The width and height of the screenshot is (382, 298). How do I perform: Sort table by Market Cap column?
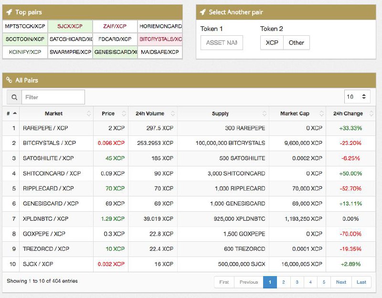tap(297, 113)
